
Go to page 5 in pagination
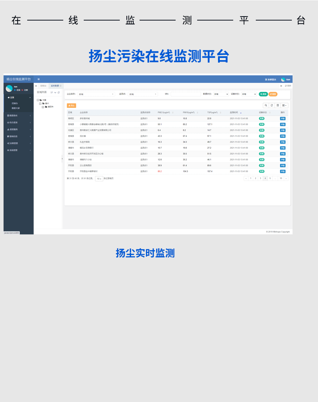point(270,179)
